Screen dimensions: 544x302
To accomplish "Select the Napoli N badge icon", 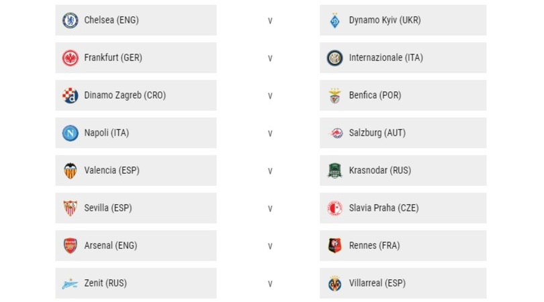I will tap(70, 133).
